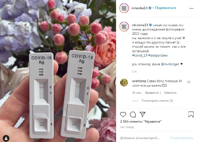Open three-dot more options menu

pyautogui.click(x=191, y=8)
